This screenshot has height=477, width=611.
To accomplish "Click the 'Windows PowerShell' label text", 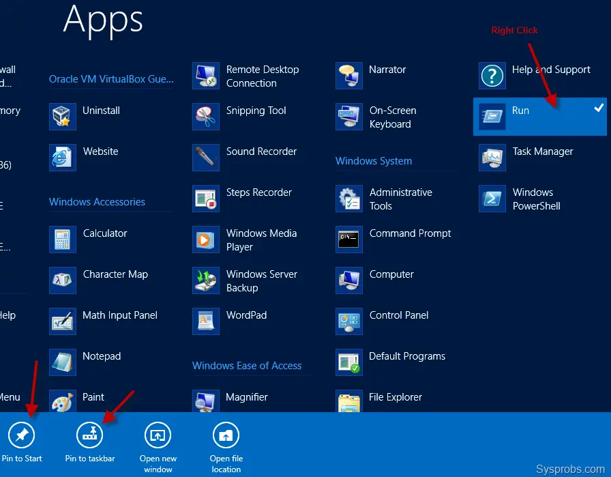I will (x=536, y=199).
